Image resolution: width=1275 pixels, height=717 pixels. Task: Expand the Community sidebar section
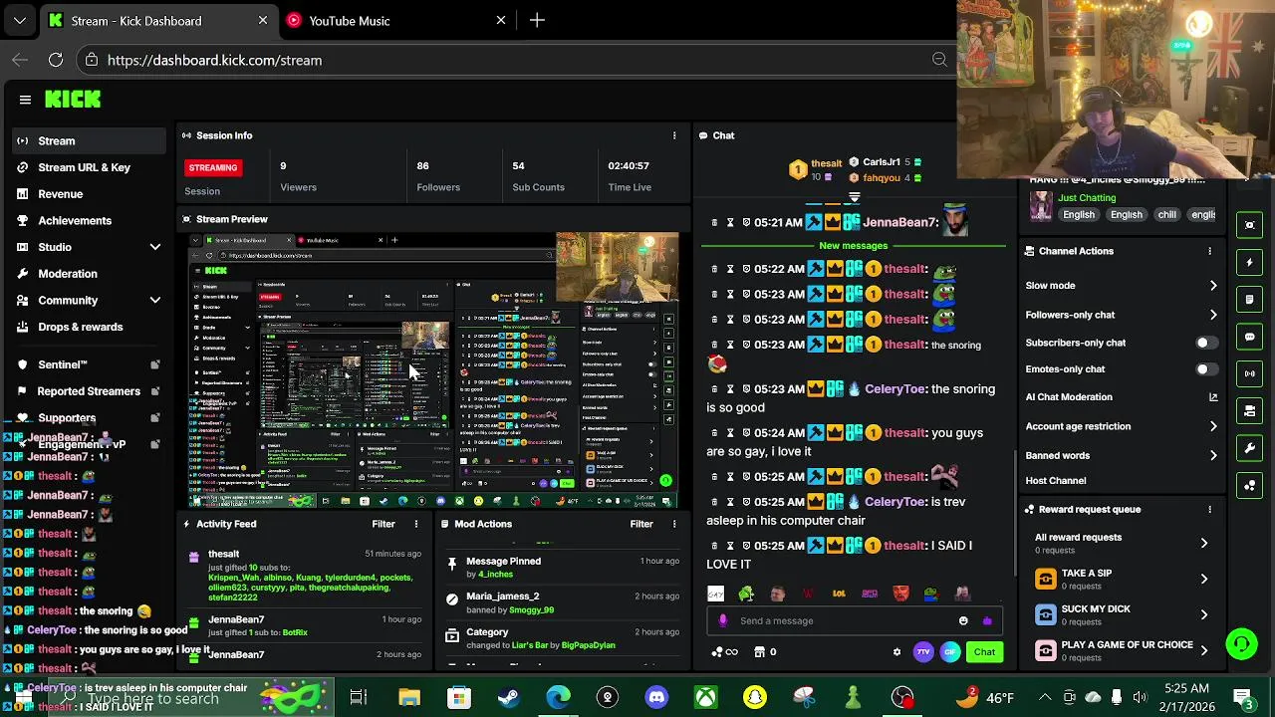154,300
